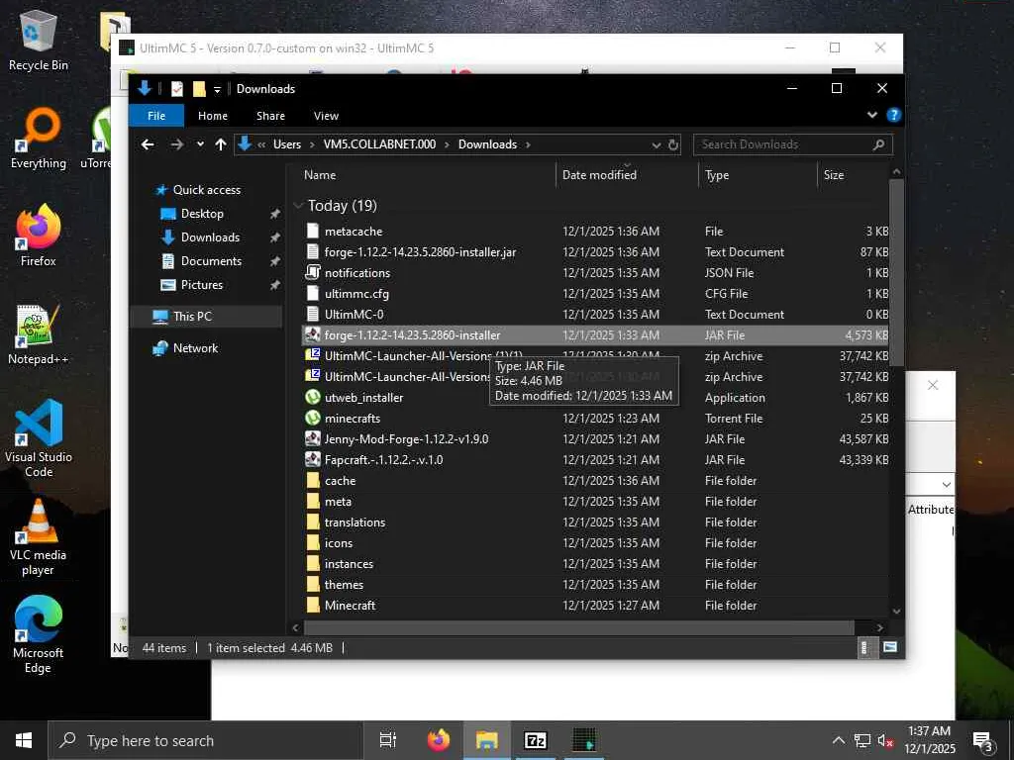Switch to large thumbnails view icon

(x=890, y=647)
